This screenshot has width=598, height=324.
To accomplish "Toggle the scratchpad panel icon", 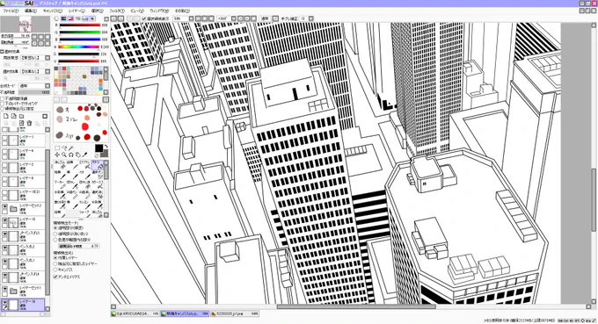I will tap(92, 18).
